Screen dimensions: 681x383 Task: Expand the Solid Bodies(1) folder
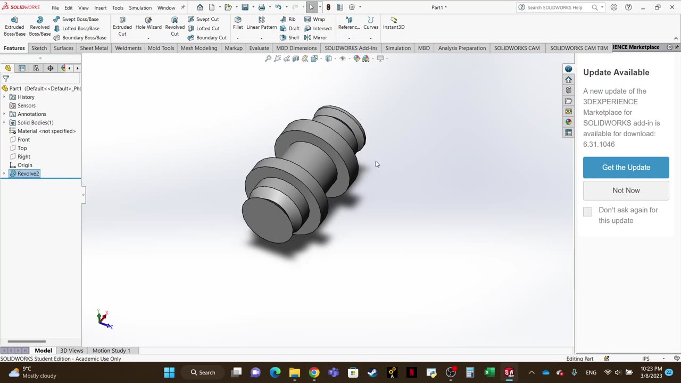(x=4, y=122)
